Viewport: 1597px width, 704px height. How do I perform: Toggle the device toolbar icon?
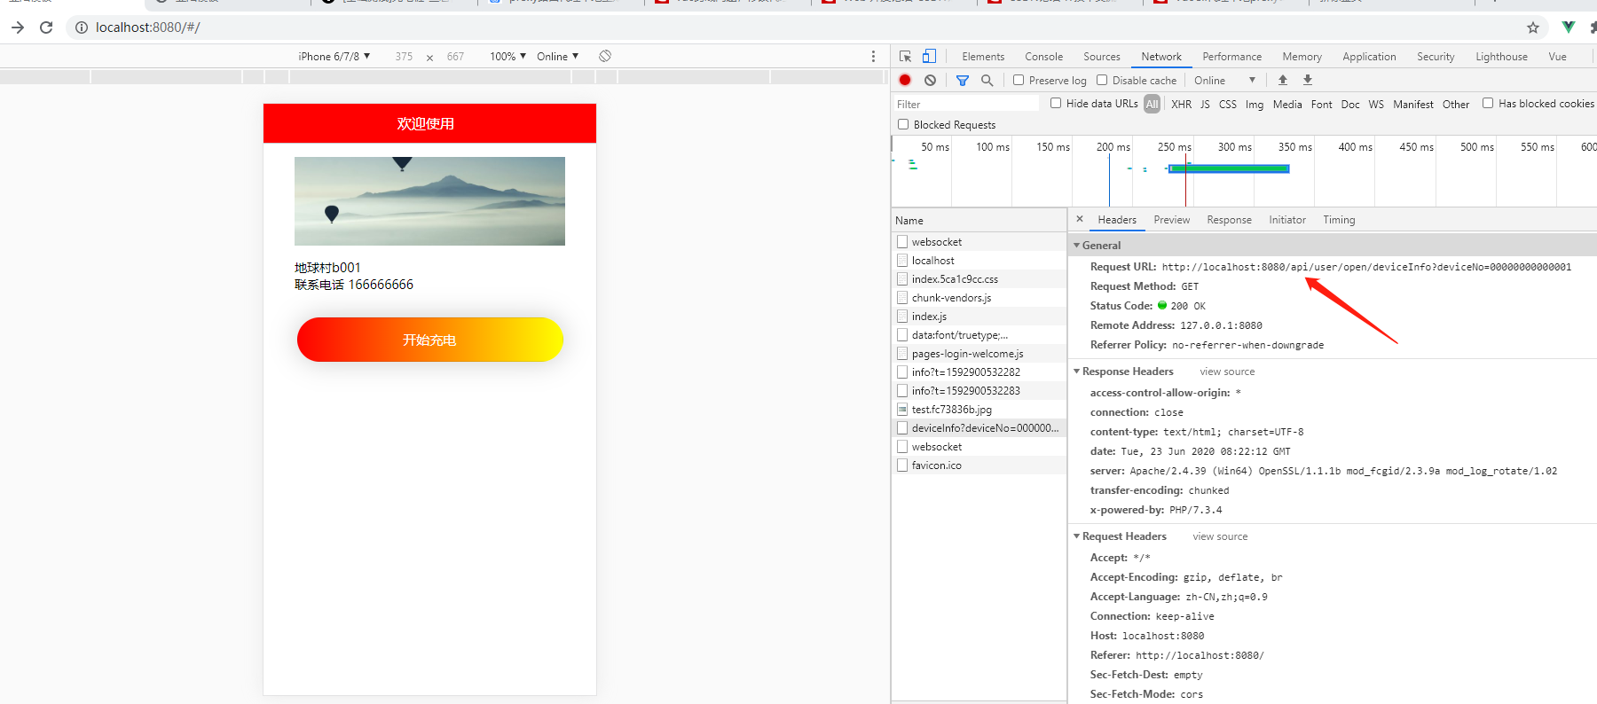tap(929, 56)
